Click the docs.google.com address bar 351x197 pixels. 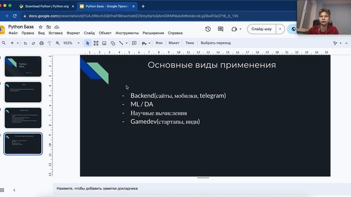[133, 16]
